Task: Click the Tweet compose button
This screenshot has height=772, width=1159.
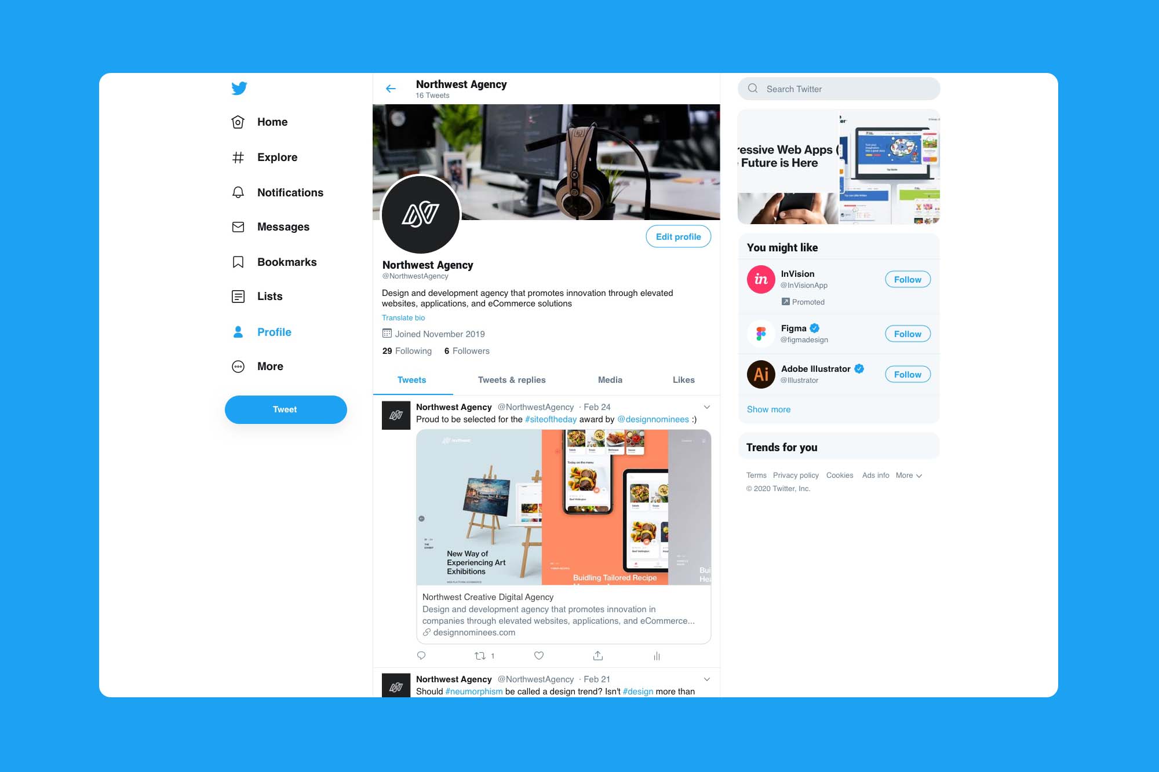Action: tap(285, 409)
